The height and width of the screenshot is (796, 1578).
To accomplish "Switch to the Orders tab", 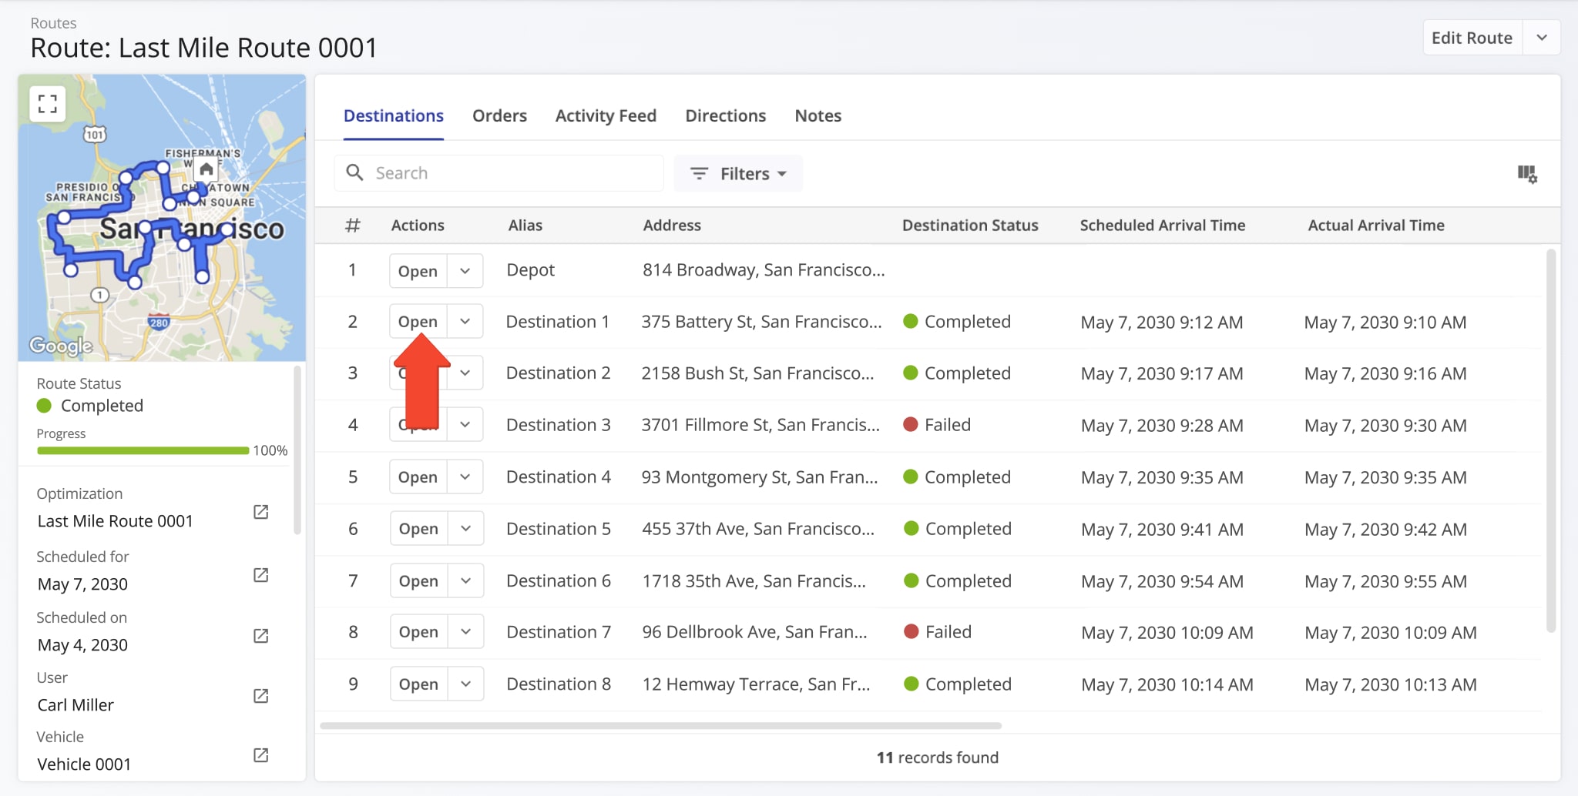I will pos(499,116).
